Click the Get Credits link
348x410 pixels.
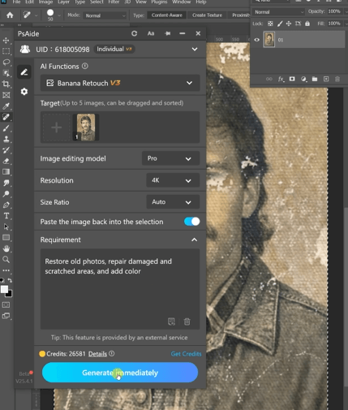tap(186, 354)
